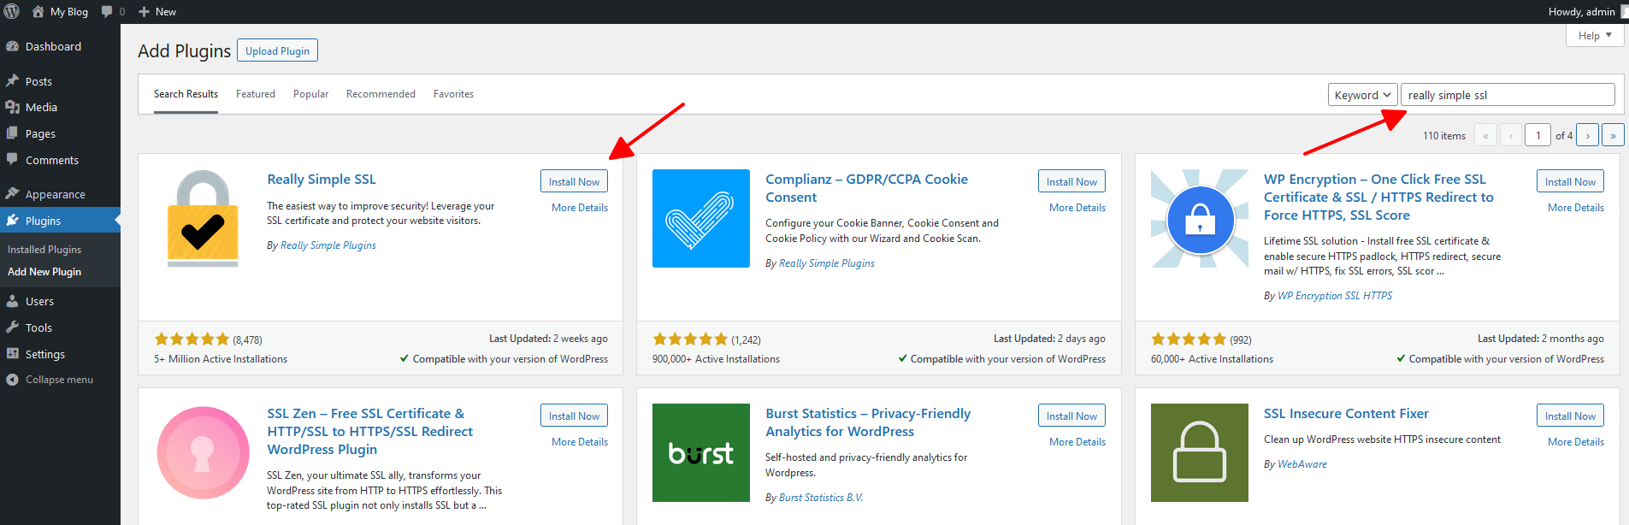The image size is (1629, 525).
Task: Select Add New Plugin submenu item
Action: tap(44, 272)
